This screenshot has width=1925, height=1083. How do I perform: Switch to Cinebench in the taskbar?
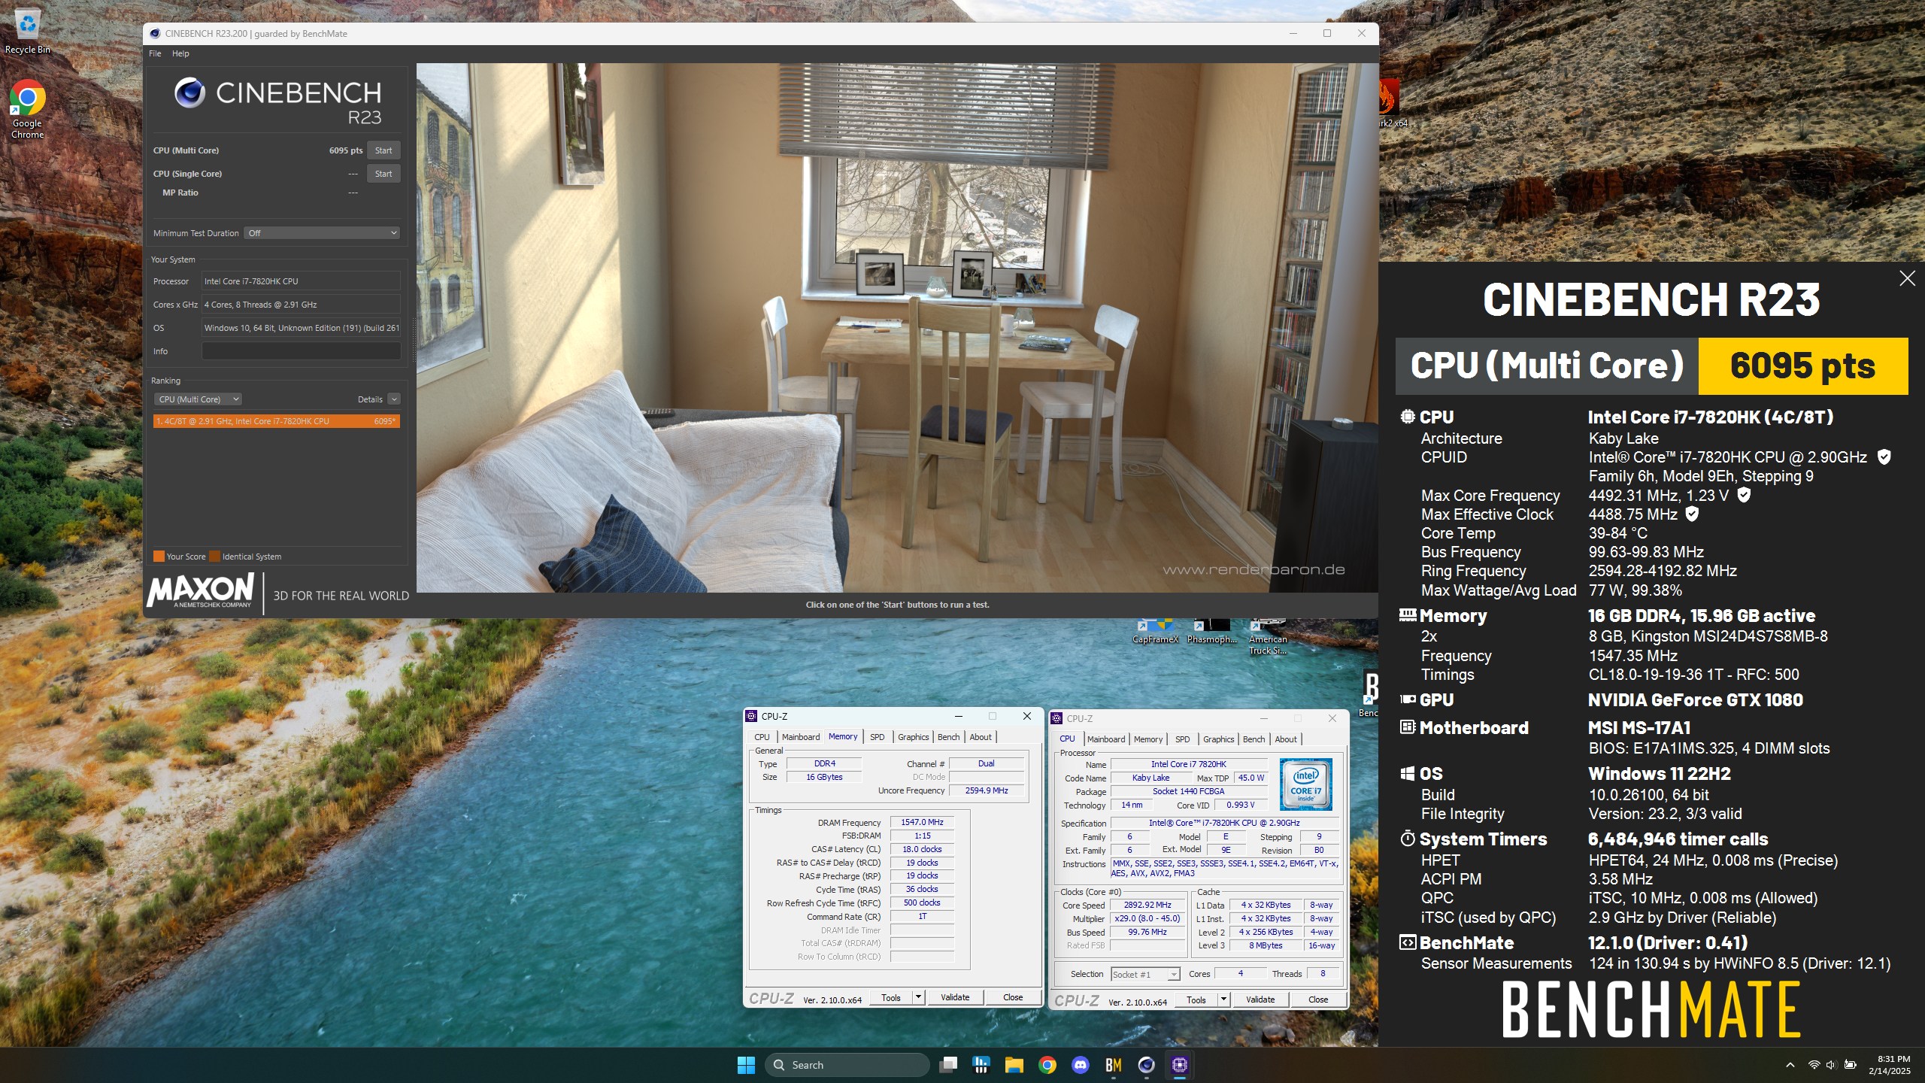point(1147,1065)
